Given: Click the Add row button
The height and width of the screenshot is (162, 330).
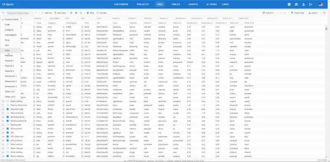Looking at the screenshot, I should tap(47, 13).
